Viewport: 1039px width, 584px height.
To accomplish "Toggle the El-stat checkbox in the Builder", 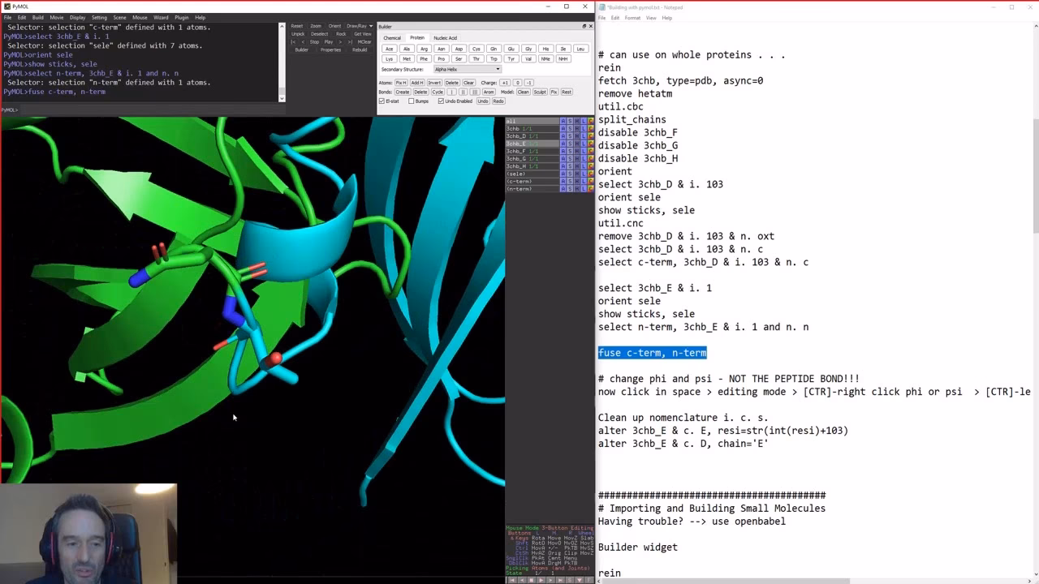I will coord(382,101).
